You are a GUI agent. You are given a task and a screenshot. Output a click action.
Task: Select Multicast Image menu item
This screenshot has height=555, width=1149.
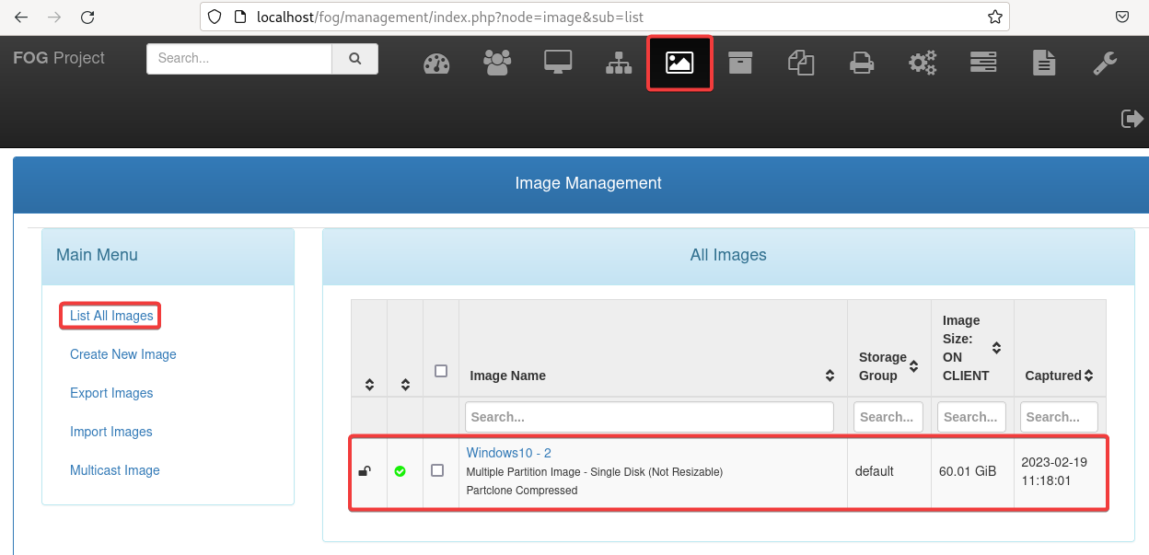[115, 470]
